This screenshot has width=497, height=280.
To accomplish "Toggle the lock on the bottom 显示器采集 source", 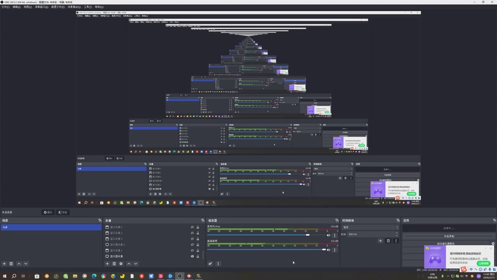I will (198, 256).
